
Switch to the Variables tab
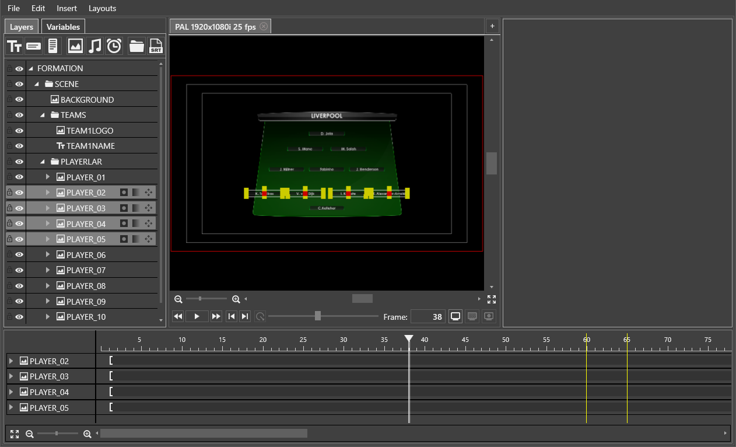point(63,27)
